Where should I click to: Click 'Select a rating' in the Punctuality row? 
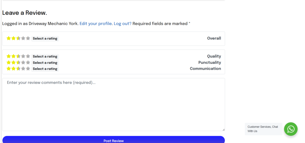(x=45, y=63)
